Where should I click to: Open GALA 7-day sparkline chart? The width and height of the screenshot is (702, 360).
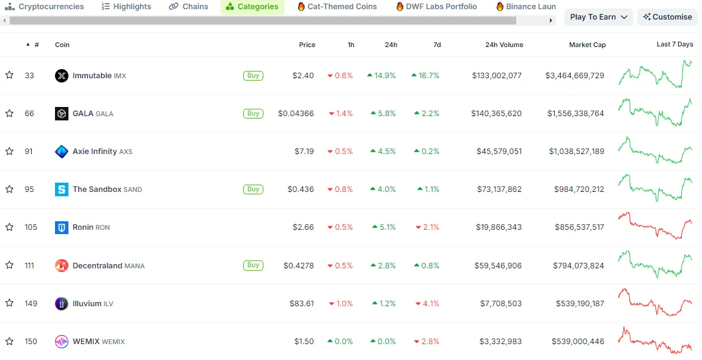656,112
